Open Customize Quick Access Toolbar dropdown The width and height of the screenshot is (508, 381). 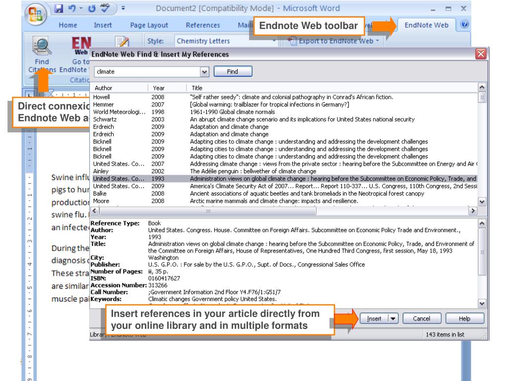pyautogui.click(x=123, y=8)
